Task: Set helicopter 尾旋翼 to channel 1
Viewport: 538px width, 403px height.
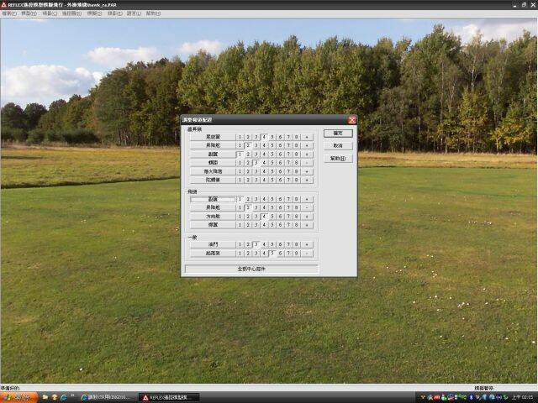Action: pos(240,137)
